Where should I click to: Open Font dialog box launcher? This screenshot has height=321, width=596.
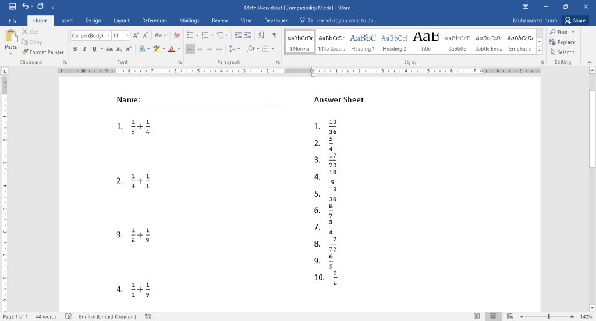point(180,62)
